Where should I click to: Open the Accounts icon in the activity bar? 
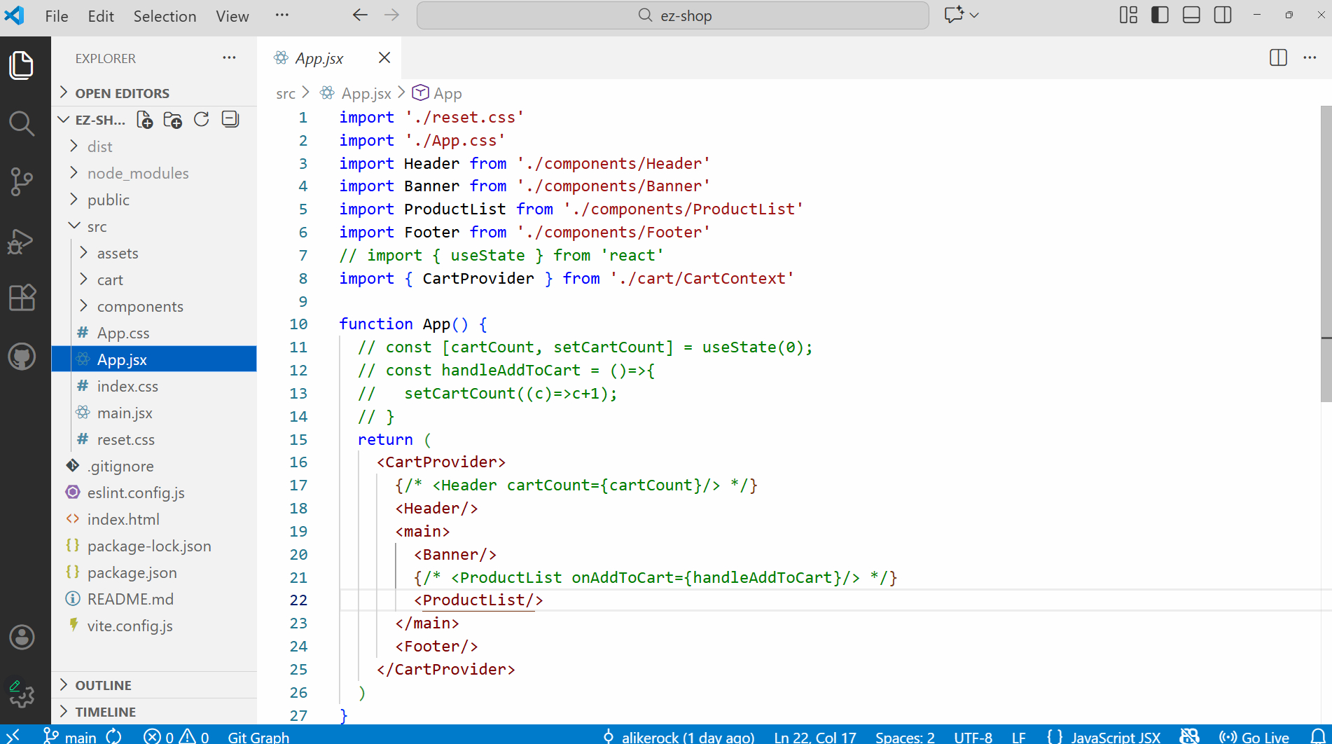(x=22, y=637)
